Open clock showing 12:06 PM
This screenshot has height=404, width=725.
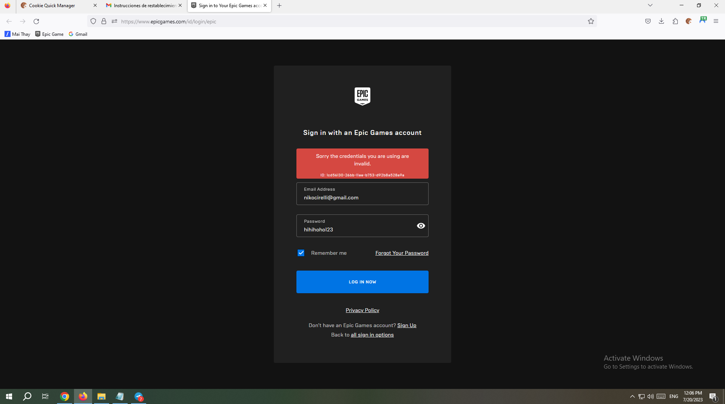point(693,396)
